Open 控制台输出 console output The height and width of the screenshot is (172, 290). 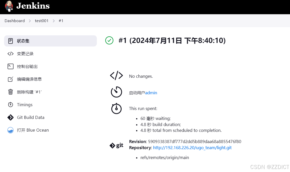tap(50, 66)
